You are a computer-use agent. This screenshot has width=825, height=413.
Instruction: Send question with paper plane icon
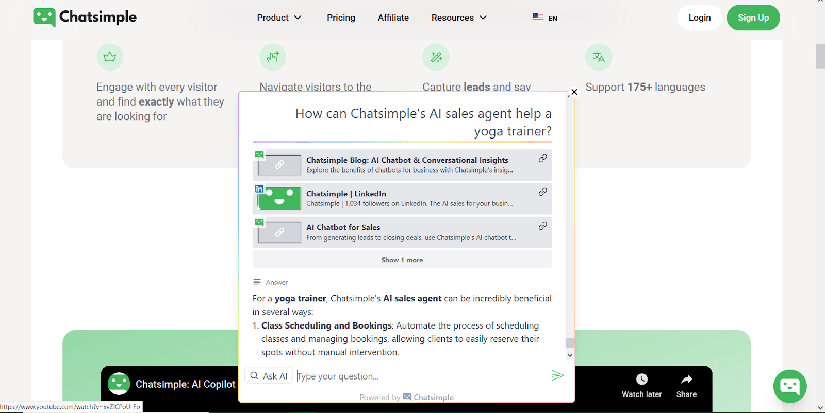(x=557, y=375)
